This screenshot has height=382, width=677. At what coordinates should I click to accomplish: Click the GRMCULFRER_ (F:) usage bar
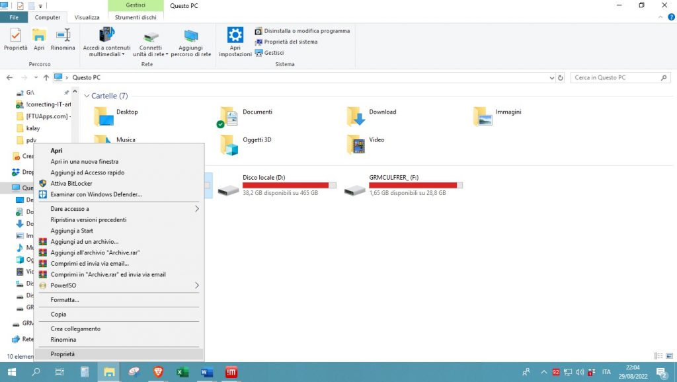(x=416, y=186)
